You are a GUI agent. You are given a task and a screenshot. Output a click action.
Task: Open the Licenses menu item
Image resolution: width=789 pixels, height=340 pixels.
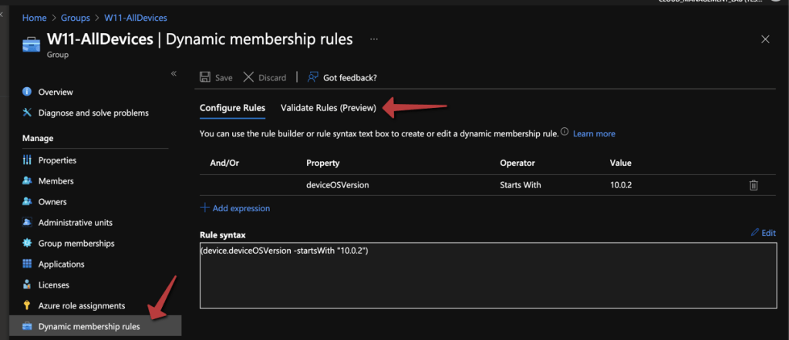click(54, 285)
